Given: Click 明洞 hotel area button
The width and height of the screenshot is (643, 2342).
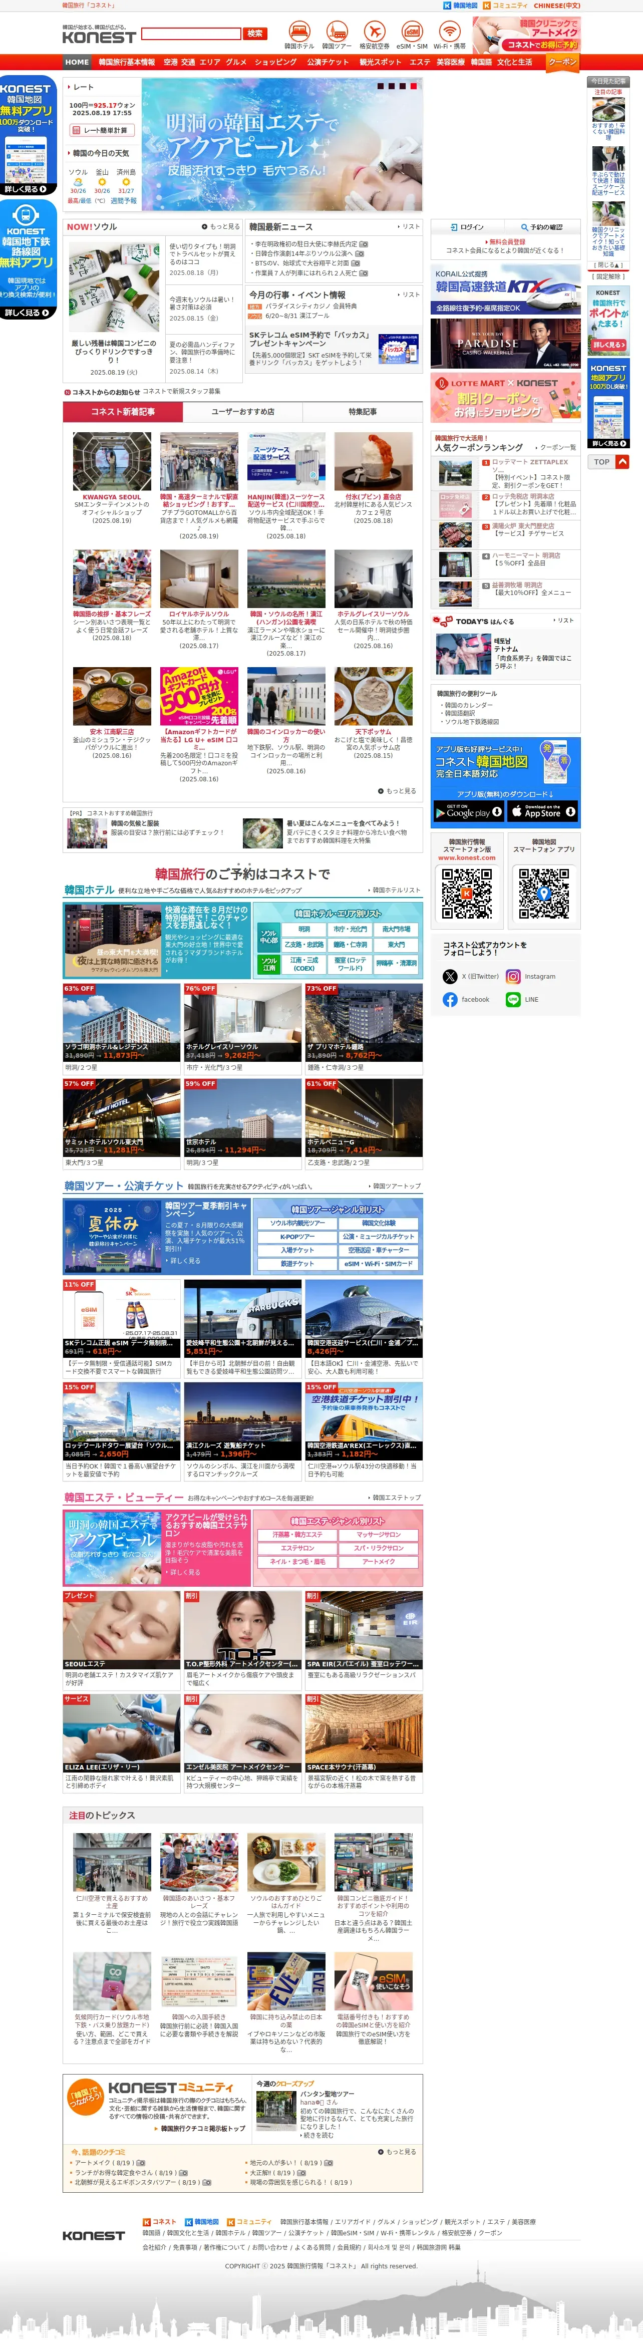Looking at the screenshot, I should (304, 929).
